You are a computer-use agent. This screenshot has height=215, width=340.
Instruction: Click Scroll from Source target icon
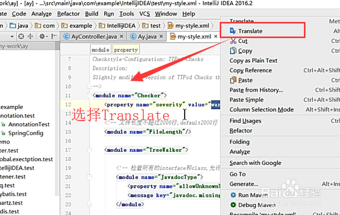[x=21, y=37]
